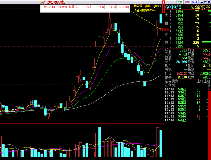The height and width of the screenshot is (160, 211).
Task: Click the 跌停 limit-down price 4888
Action: pos(207,77)
